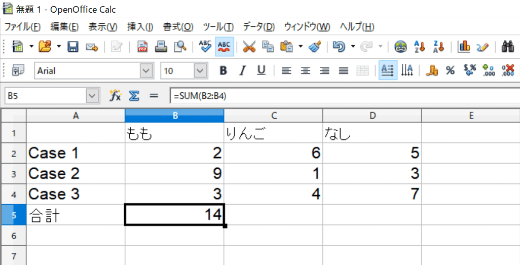The width and height of the screenshot is (520, 265).
Task: Align cell contents left
Action: 286,70
